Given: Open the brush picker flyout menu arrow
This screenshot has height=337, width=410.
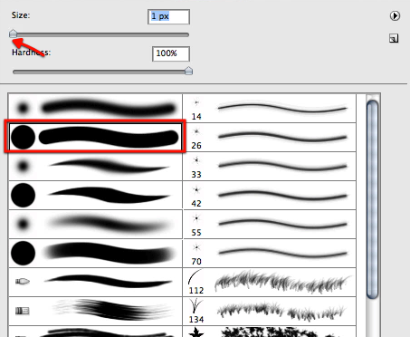Looking at the screenshot, I should coord(395,15).
